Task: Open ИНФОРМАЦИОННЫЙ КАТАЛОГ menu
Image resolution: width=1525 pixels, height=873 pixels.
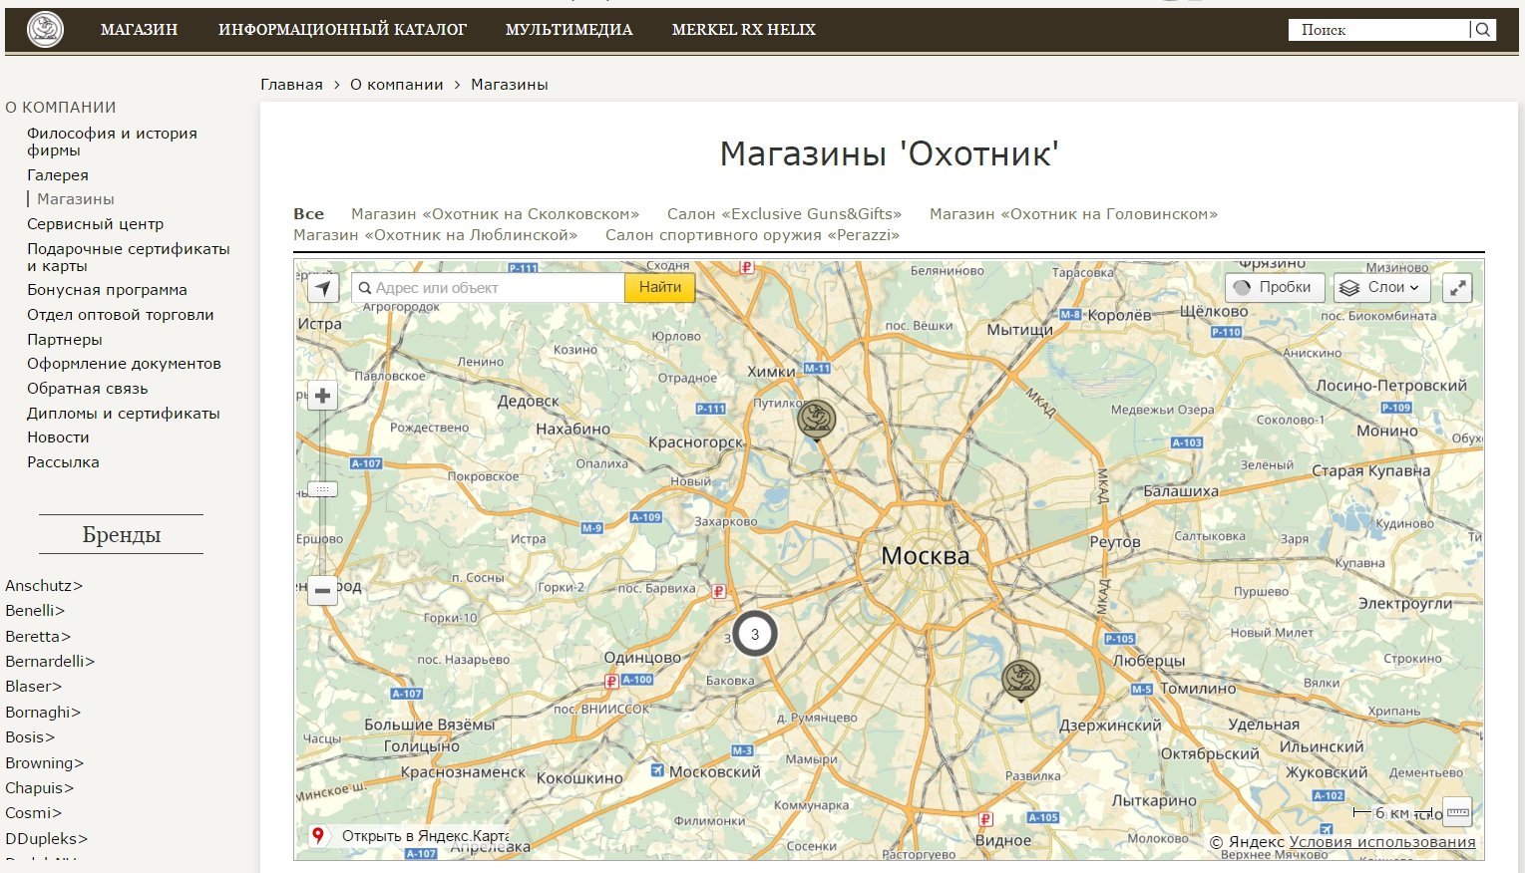Action: pos(342,30)
